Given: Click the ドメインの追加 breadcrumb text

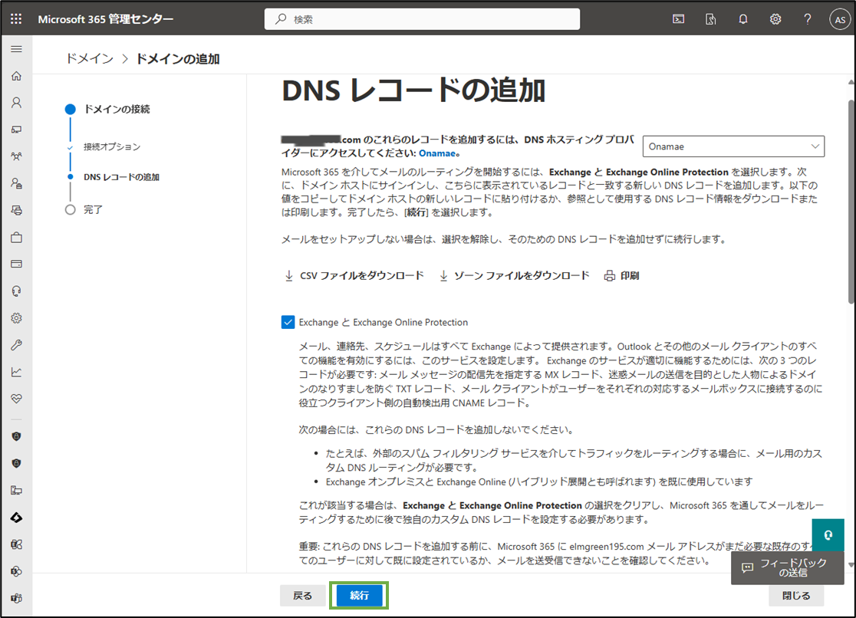Looking at the screenshot, I should 177,58.
